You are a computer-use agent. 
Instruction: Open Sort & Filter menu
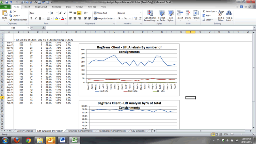tap(221, 16)
